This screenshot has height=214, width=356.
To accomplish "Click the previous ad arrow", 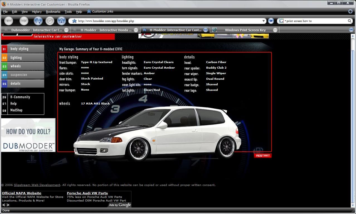I will point(4,205).
